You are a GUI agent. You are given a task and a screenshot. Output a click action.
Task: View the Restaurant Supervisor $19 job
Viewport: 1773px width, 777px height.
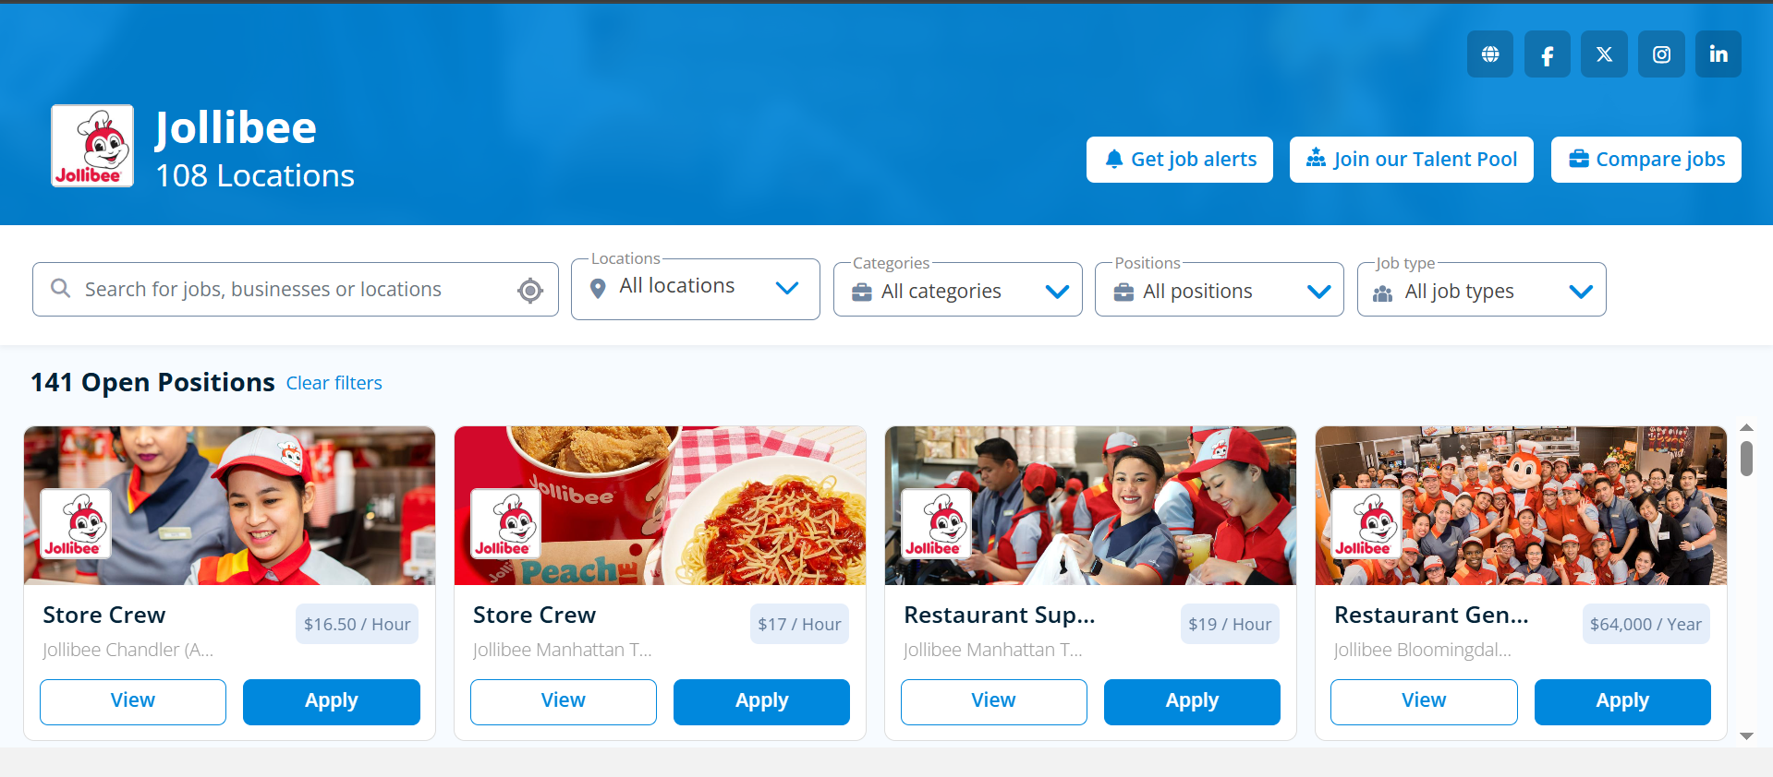[x=994, y=702]
